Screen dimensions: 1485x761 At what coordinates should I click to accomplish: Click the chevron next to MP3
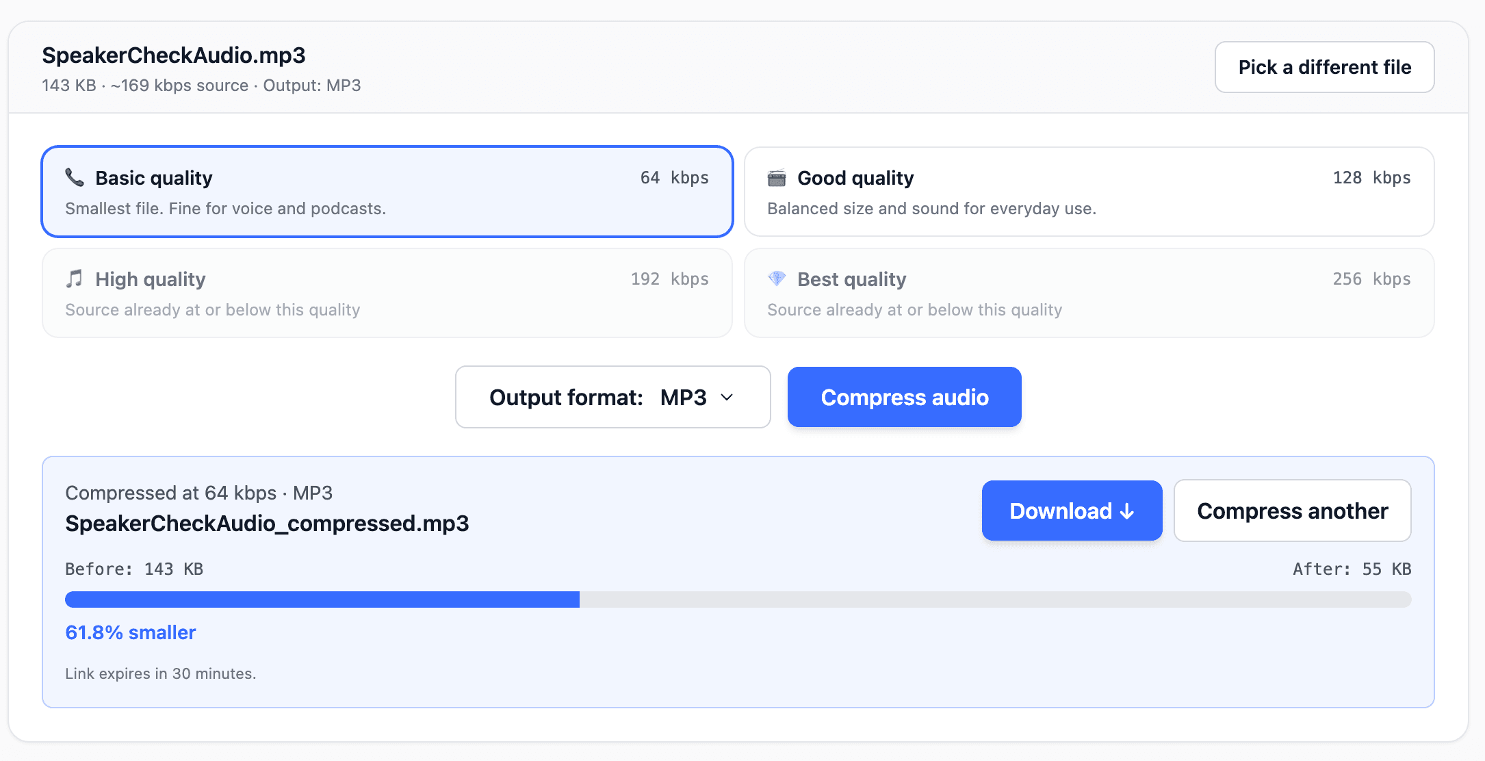pos(727,397)
